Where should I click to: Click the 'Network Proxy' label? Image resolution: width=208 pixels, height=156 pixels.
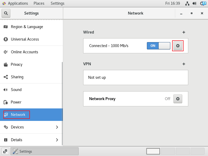click(102, 99)
